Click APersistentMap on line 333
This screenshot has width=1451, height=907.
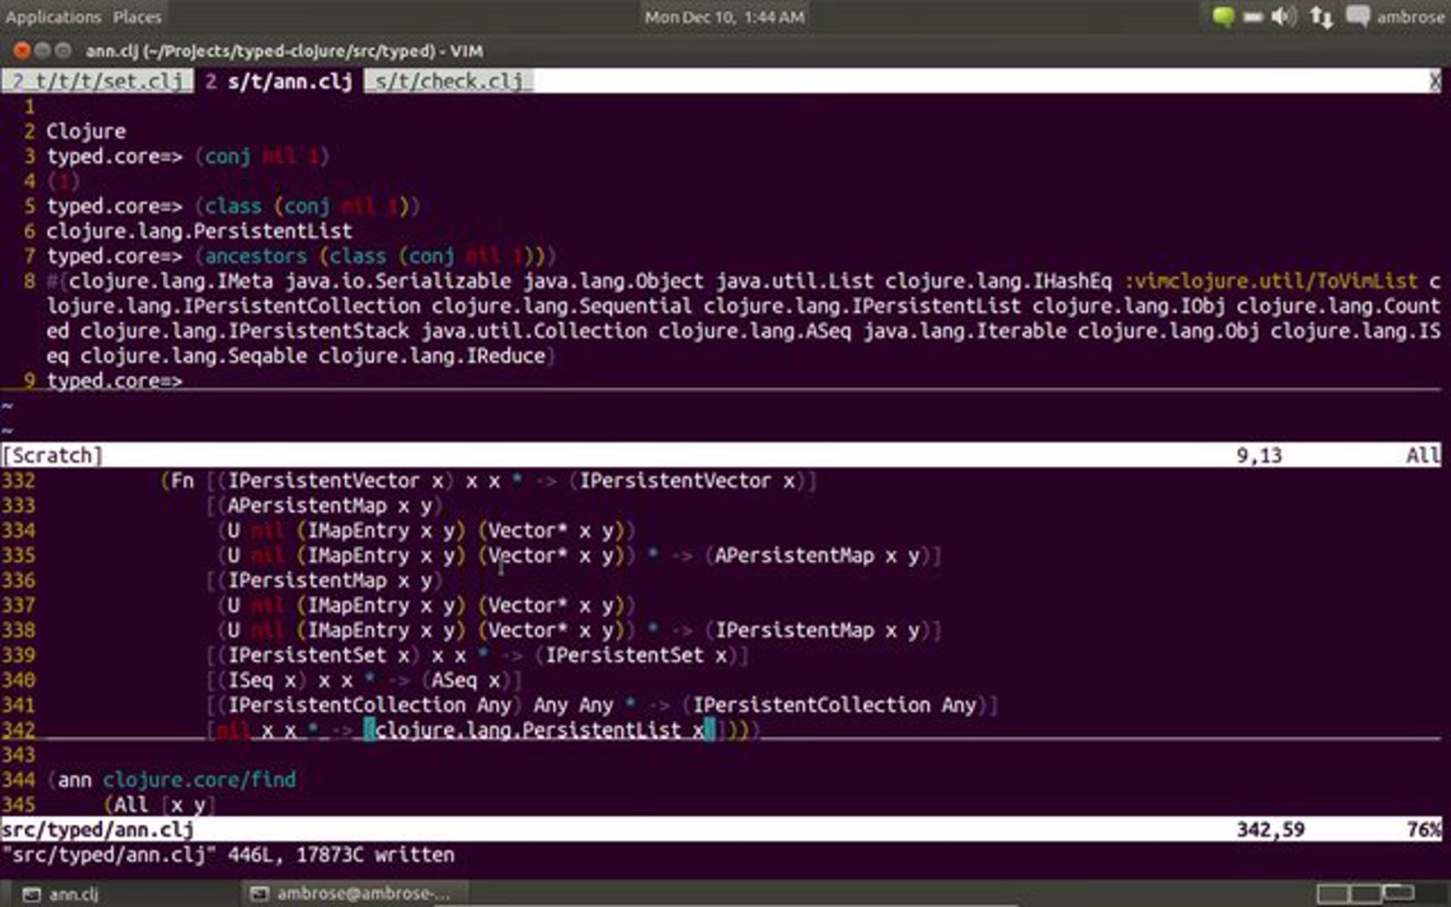(x=307, y=506)
